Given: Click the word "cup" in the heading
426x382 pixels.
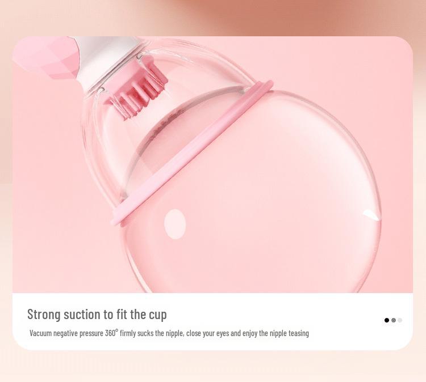Looking at the screenshot, I should pyautogui.click(x=158, y=316).
